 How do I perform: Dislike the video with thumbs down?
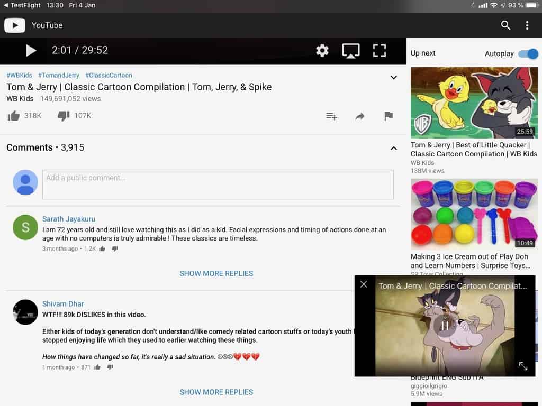(x=64, y=116)
